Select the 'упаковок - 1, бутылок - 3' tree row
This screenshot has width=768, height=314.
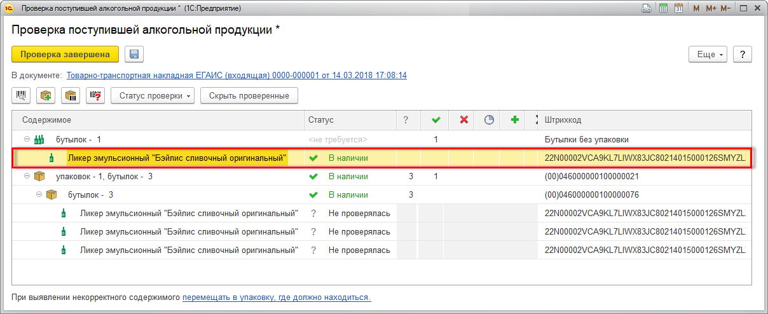click(381, 176)
